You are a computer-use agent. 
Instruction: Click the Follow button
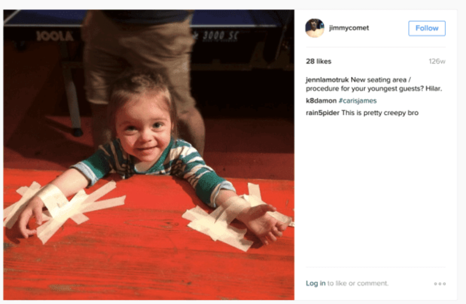[427, 28]
